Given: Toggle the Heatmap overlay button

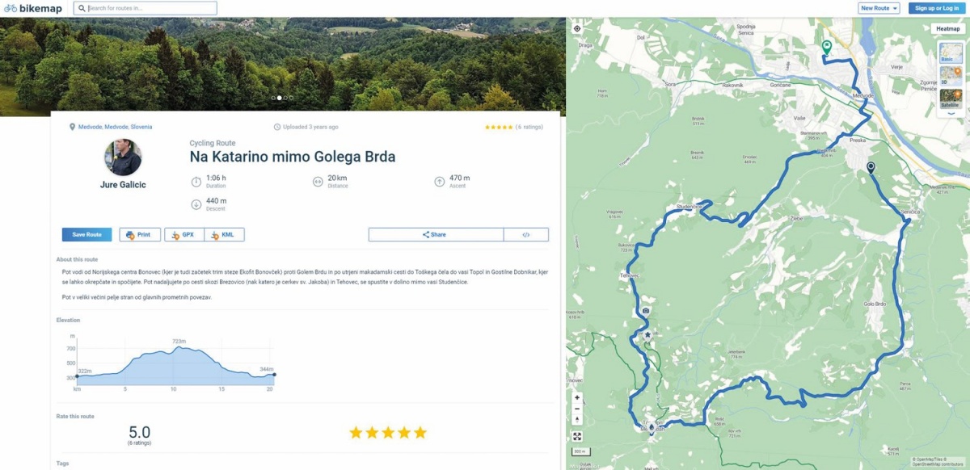Looking at the screenshot, I should tap(947, 28).
